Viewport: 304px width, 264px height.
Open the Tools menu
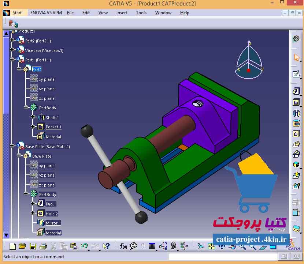[141, 13]
